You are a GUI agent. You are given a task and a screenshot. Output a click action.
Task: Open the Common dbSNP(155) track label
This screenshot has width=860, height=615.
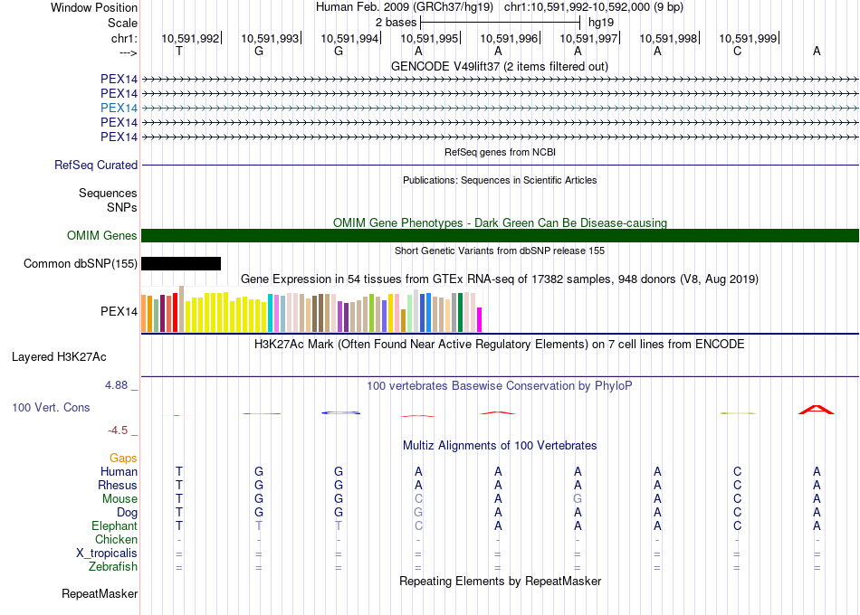coord(81,264)
